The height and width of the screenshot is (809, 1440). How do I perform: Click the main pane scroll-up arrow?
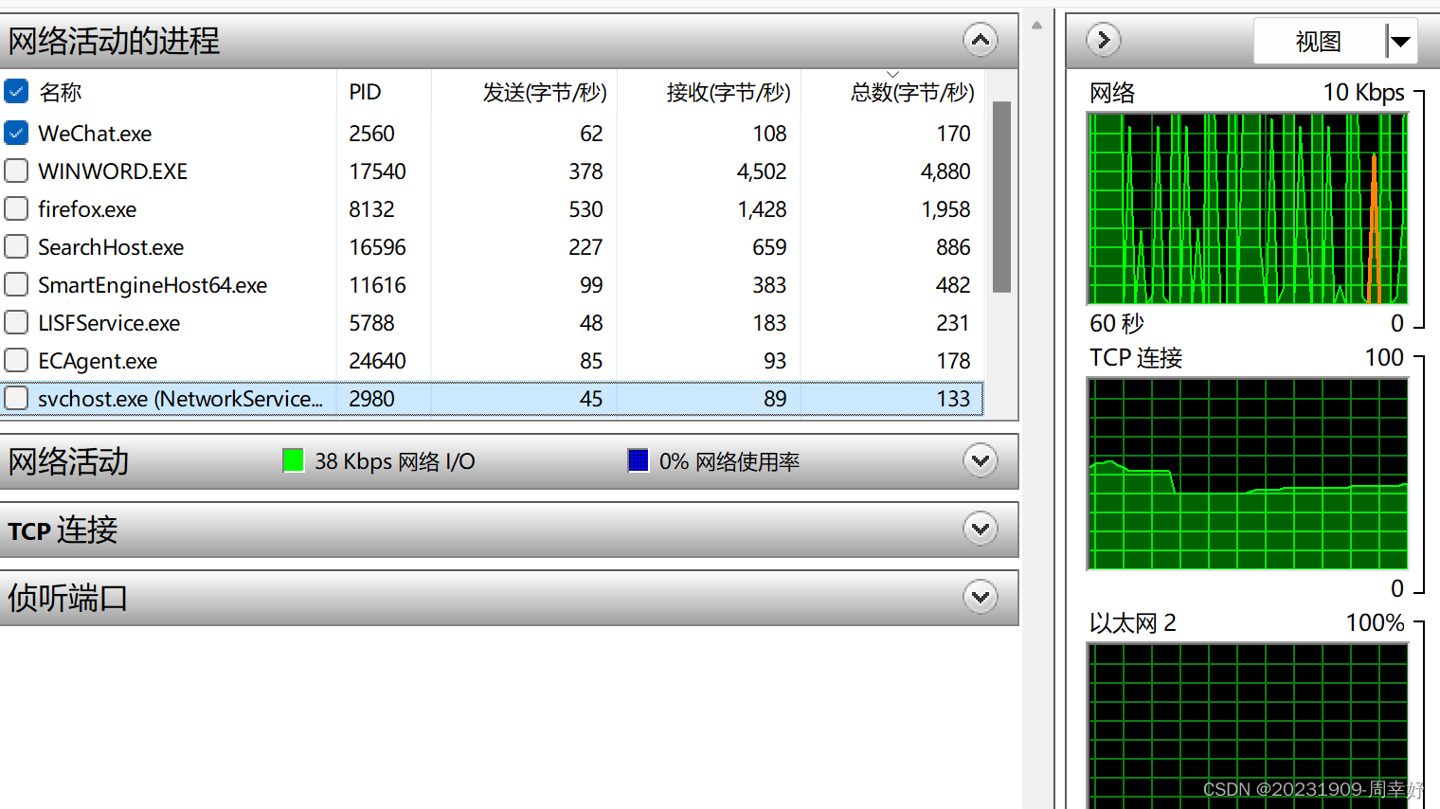pos(1036,26)
